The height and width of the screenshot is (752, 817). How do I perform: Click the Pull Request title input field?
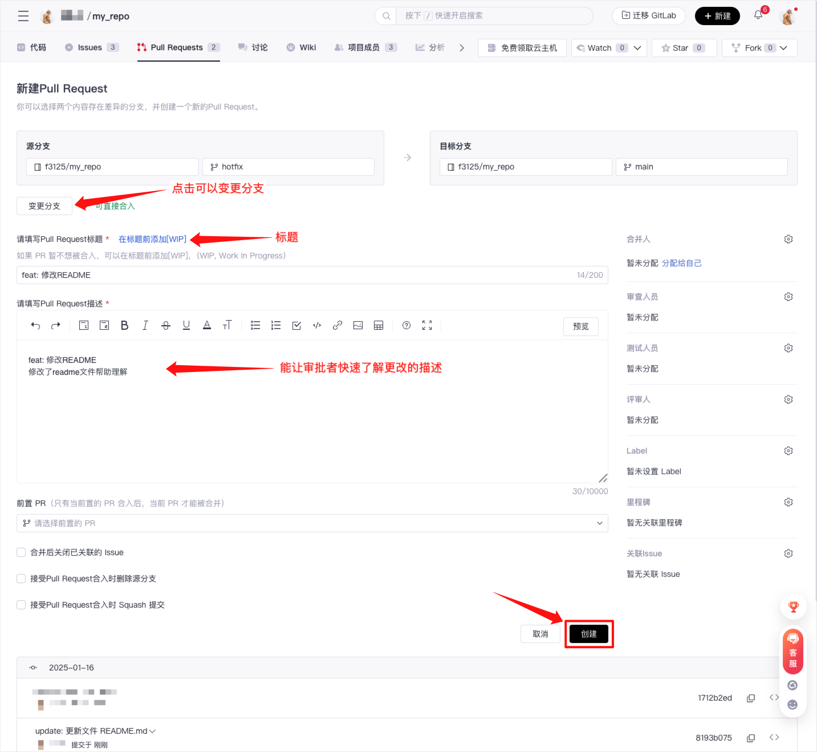coord(296,275)
